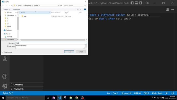177x100 pixels.
Task: Open the test folder in file list
Action: coord(25,16)
